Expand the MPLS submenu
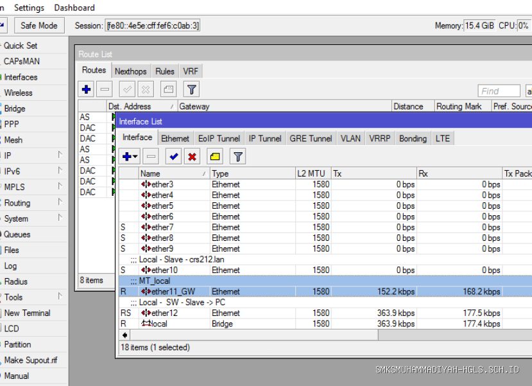 (x=60, y=186)
